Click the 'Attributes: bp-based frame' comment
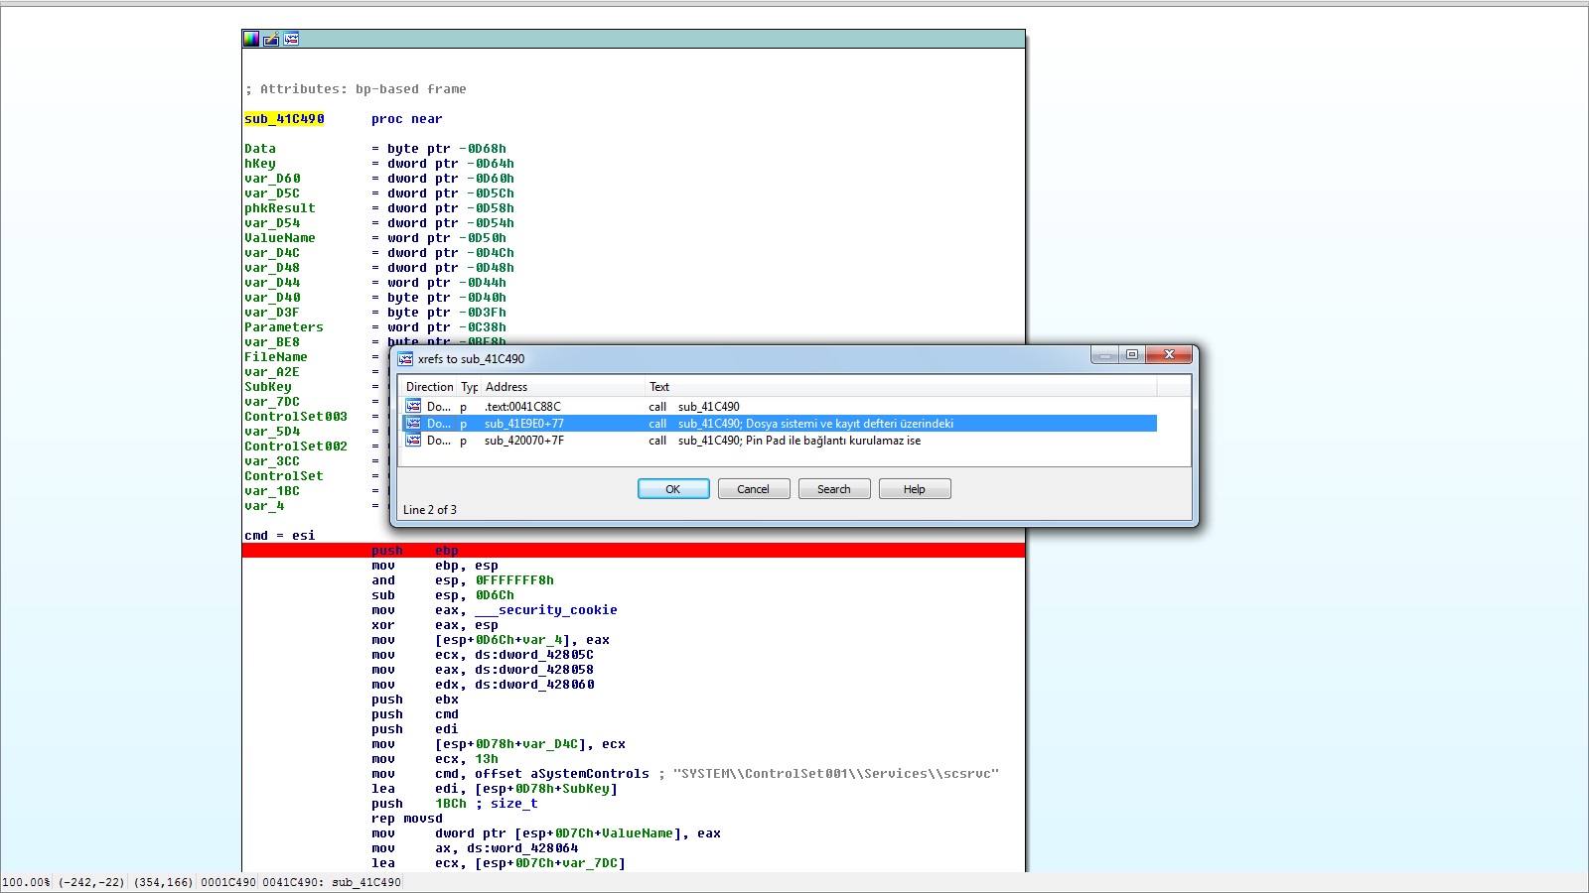Screen dimensions: 1589x893 click(356, 89)
